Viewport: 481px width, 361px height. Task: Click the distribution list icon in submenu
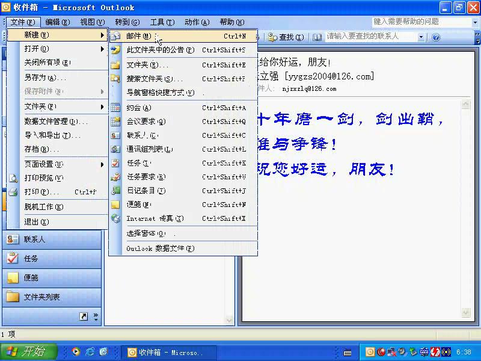(115, 149)
